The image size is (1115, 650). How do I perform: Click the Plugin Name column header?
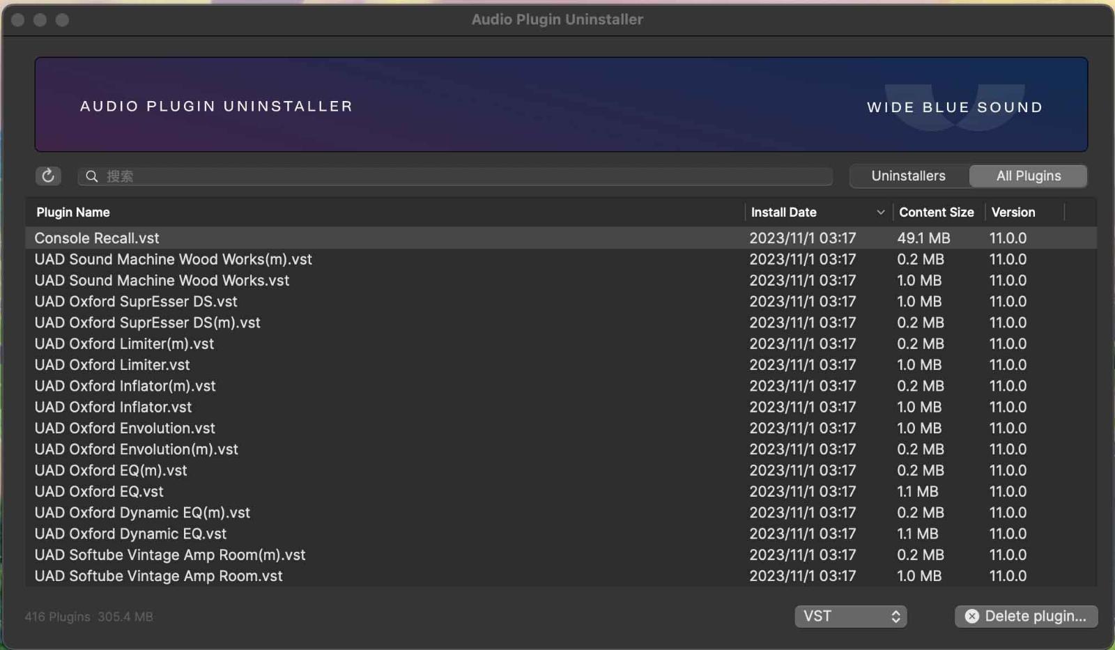[x=72, y=212]
